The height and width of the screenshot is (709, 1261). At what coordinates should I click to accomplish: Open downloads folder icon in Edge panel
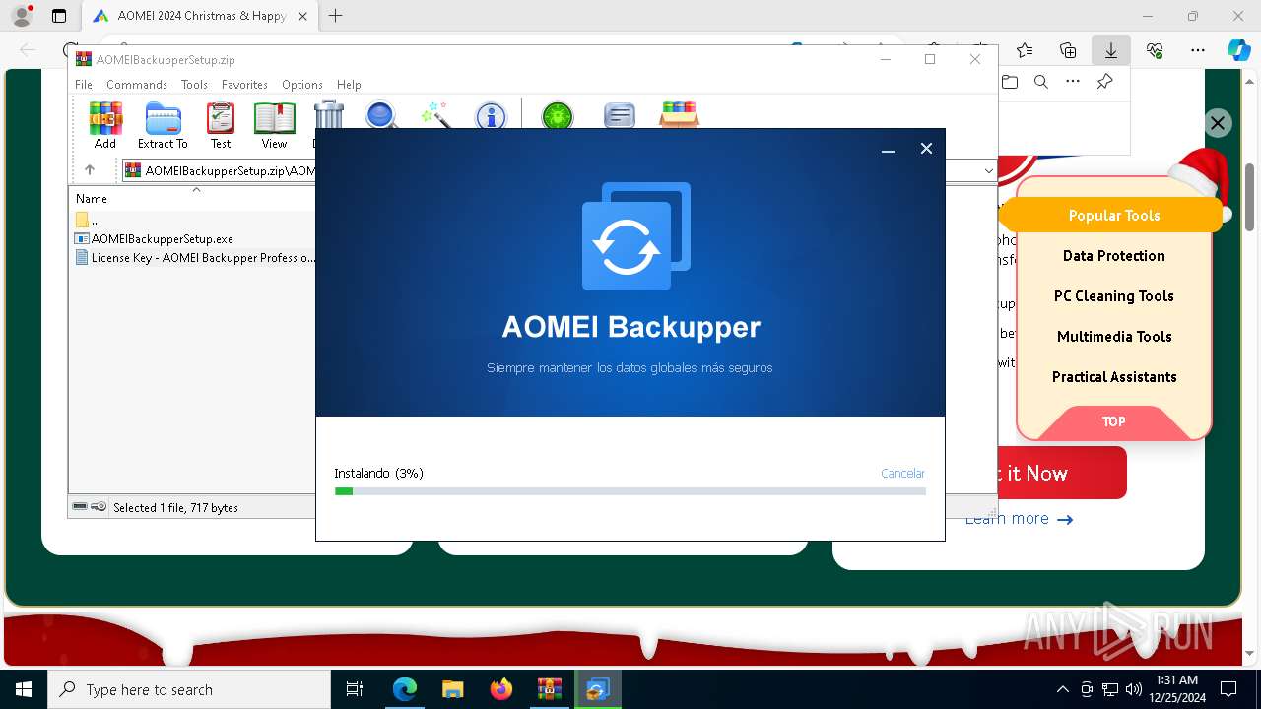(1010, 82)
